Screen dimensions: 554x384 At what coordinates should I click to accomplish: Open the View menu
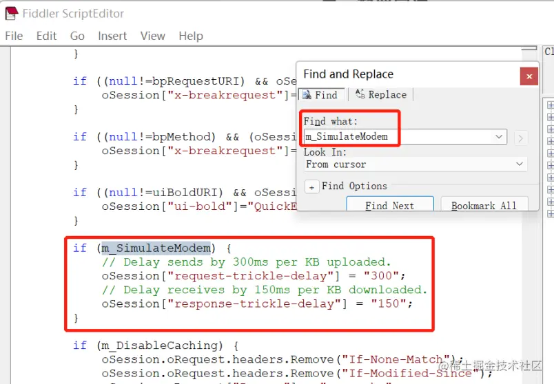153,36
